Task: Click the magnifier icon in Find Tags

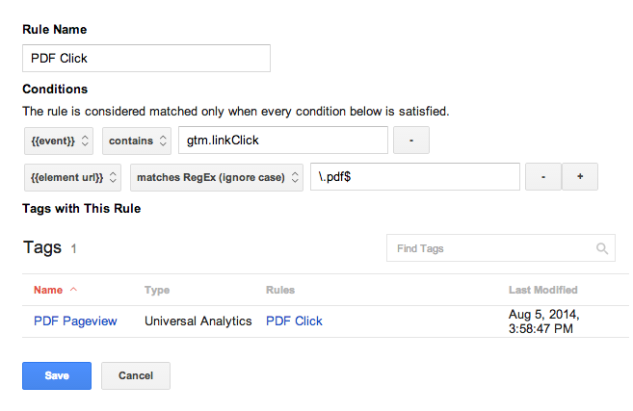Action: tap(602, 248)
